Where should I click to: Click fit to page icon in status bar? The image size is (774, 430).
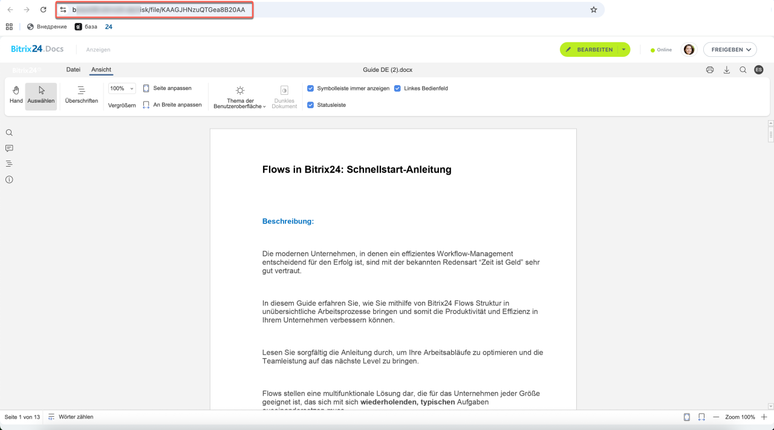tap(687, 417)
